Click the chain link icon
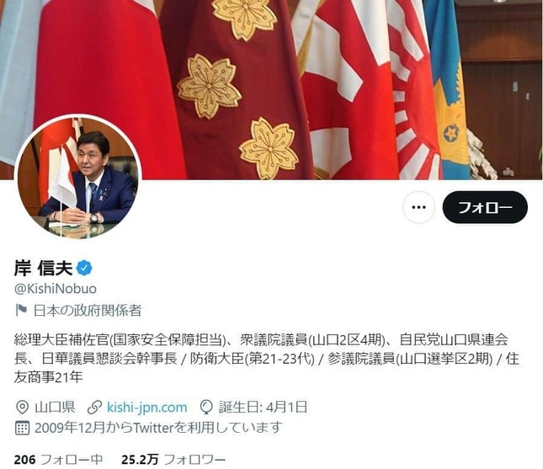The image size is (543, 469). 94,408
